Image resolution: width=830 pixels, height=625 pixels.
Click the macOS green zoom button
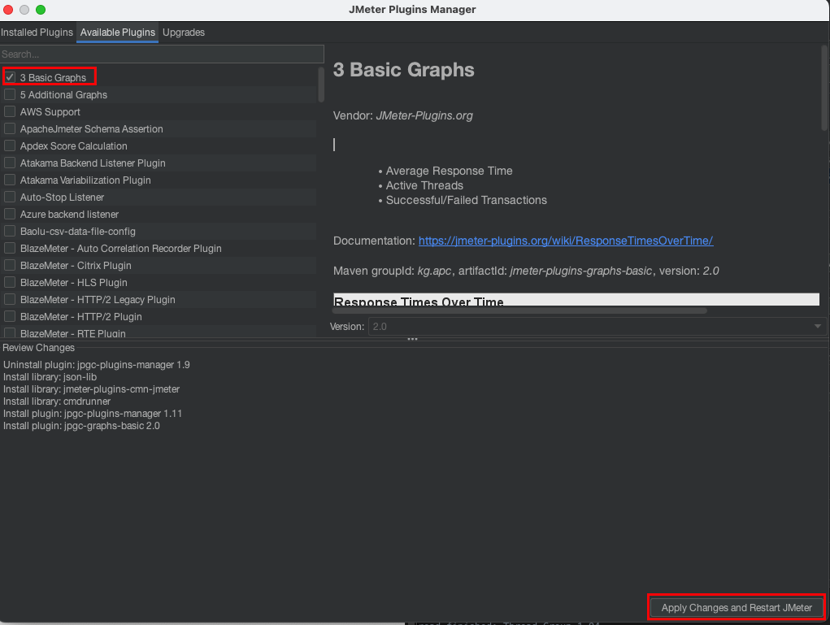click(x=40, y=10)
